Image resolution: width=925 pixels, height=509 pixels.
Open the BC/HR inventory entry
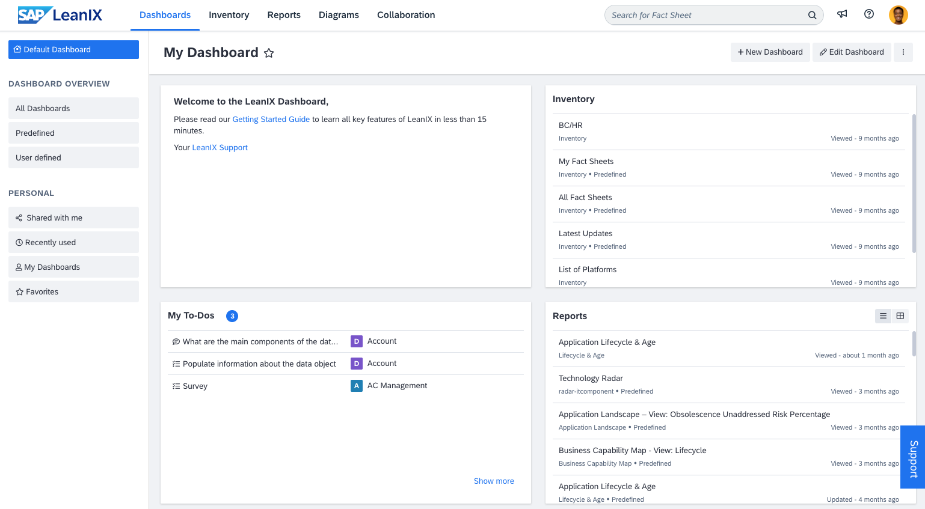tap(728, 132)
